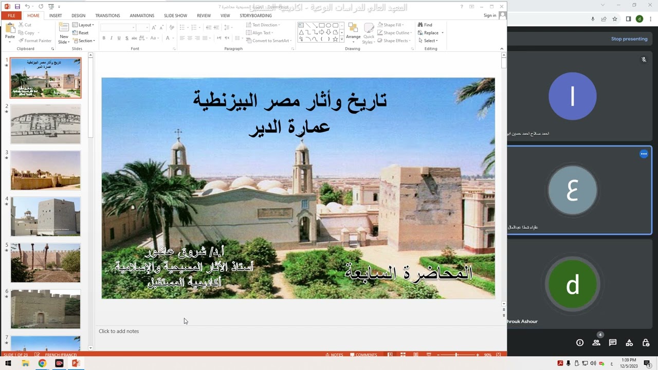Open the font name combo box

118,27
